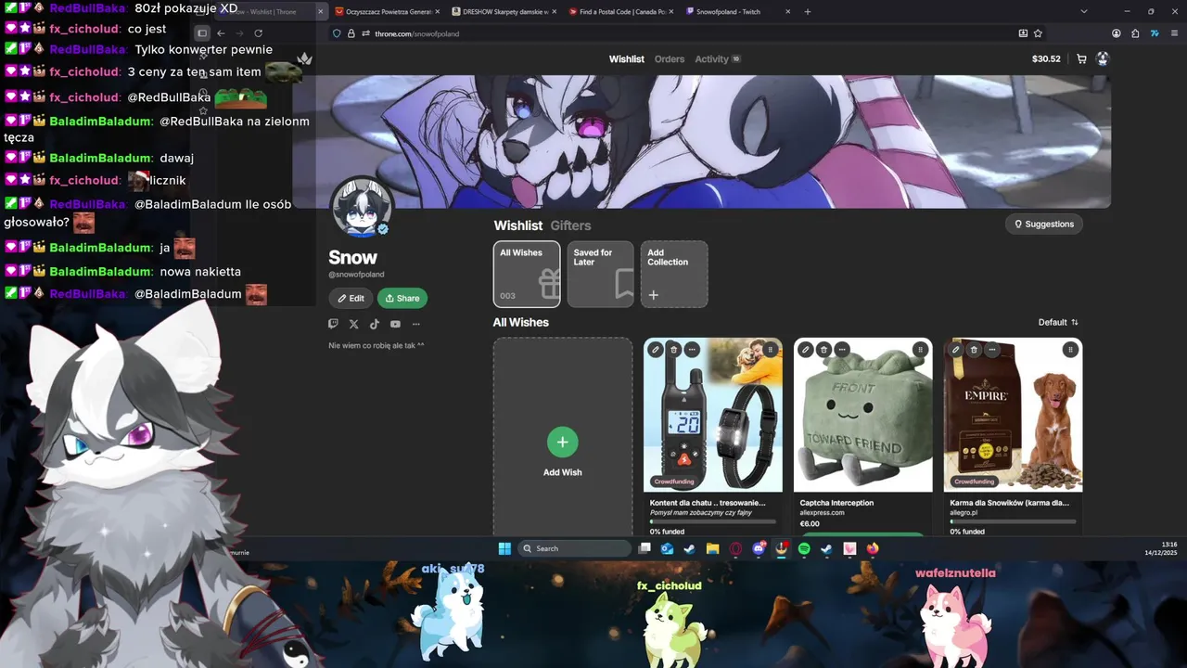Click the green Share button
The width and height of the screenshot is (1187, 668).
402,298
